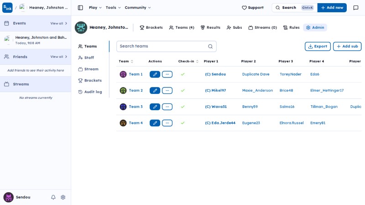Click the Add sub button
The image size is (365, 205).
pyautogui.click(x=347, y=46)
